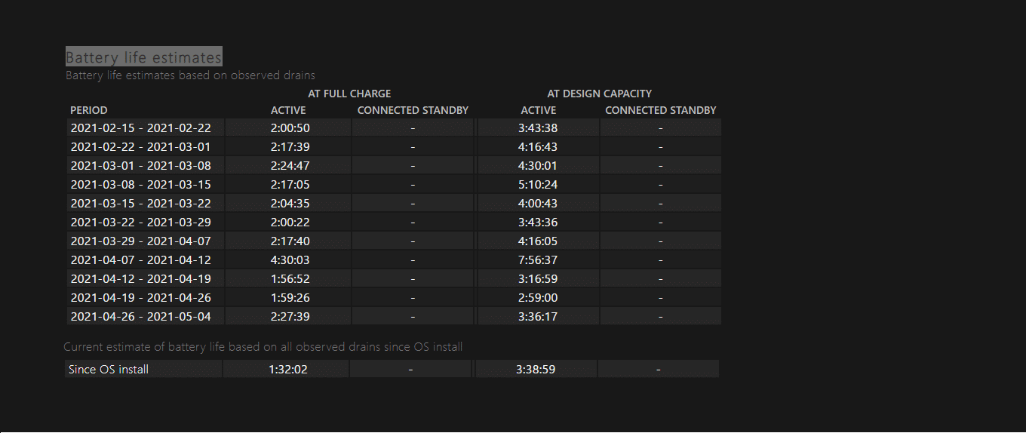This screenshot has width=1026, height=433.
Task: Select the 2:59:00 design capacity value
Action: click(x=538, y=298)
